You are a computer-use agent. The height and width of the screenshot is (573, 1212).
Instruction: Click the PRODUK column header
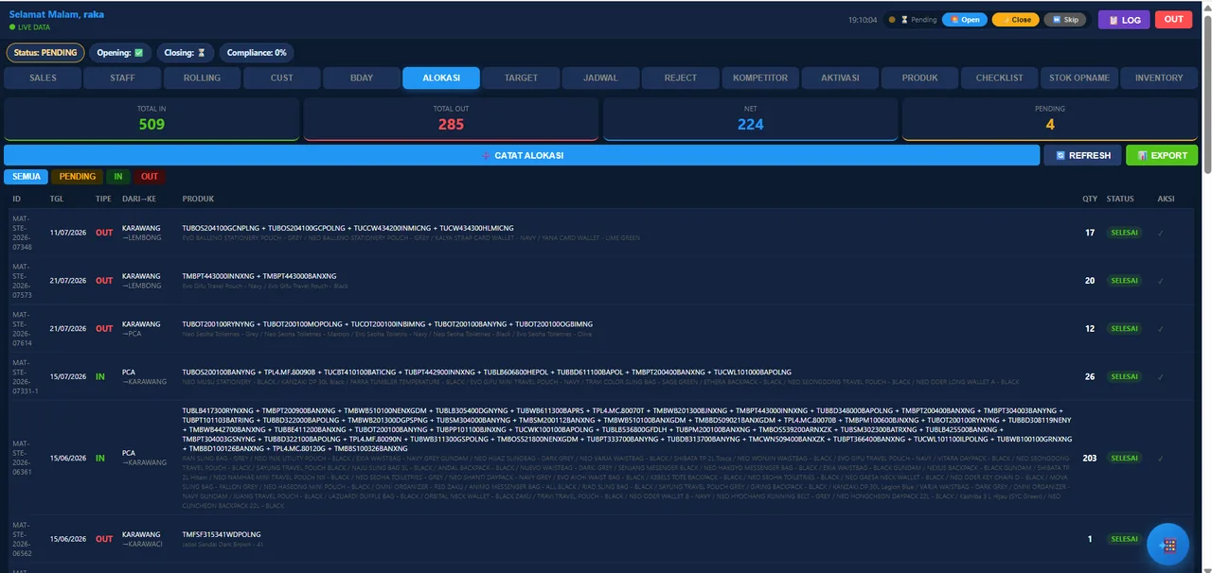coord(198,199)
